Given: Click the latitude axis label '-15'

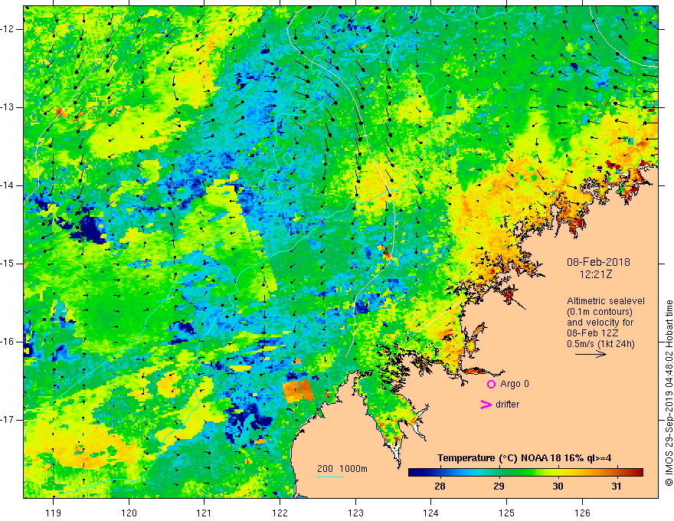Looking at the screenshot, I should 8,264.
